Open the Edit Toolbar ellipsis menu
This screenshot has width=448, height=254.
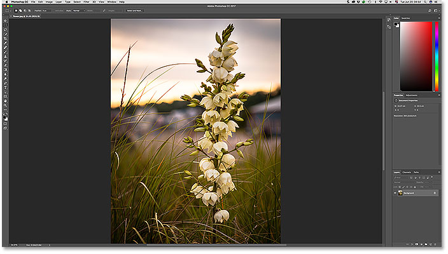click(x=5, y=109)
